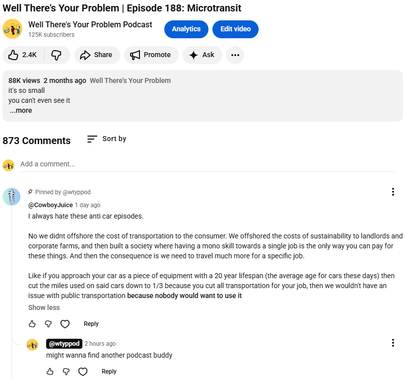Like the @wtyppod reply

click(50, 372)
